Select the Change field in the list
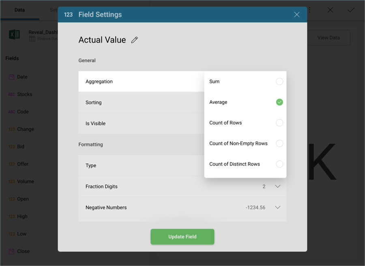The height and width of the screenshot is (266, 365). [26, 129]
